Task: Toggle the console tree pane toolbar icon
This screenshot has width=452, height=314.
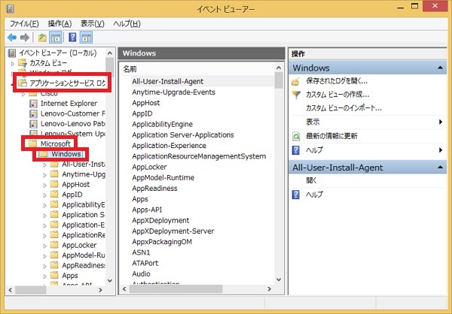Action: pos(56,38)
